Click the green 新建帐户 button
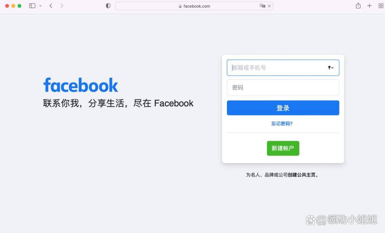 click(283, 148)
